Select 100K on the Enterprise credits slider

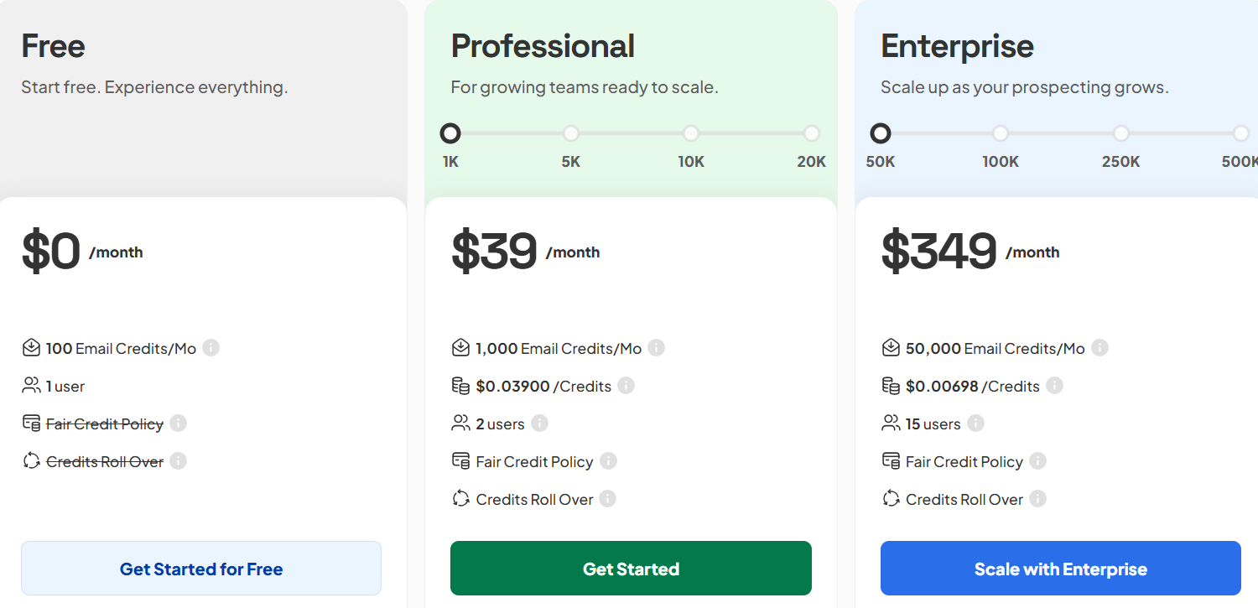(1000, 133)
